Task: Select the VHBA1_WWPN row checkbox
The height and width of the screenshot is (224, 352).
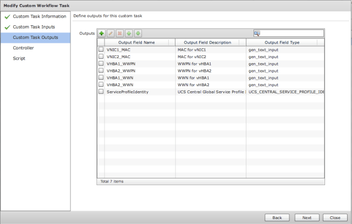Action: point(101,64)
